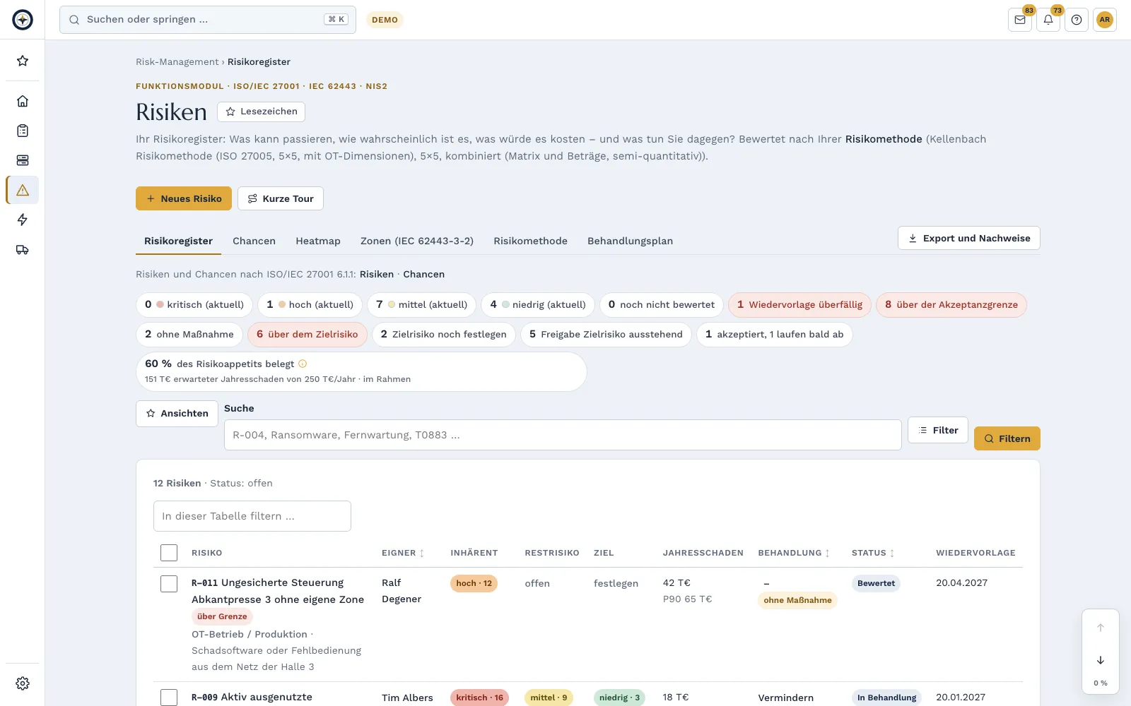This screenshot has width=1131, height=706.
Task: Open the AR user avatar menu
Action: 1105,20
